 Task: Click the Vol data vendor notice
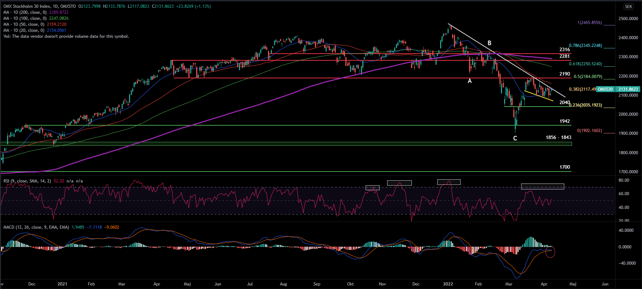pos(66,36)
